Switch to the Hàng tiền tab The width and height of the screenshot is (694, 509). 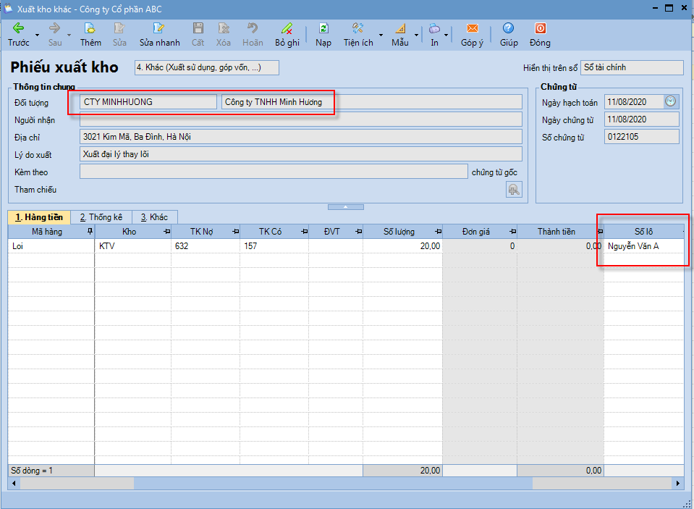tap(39, 217)
